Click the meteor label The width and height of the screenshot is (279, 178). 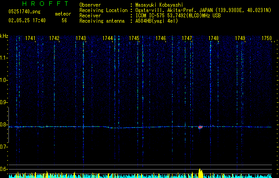pos(63,14)
